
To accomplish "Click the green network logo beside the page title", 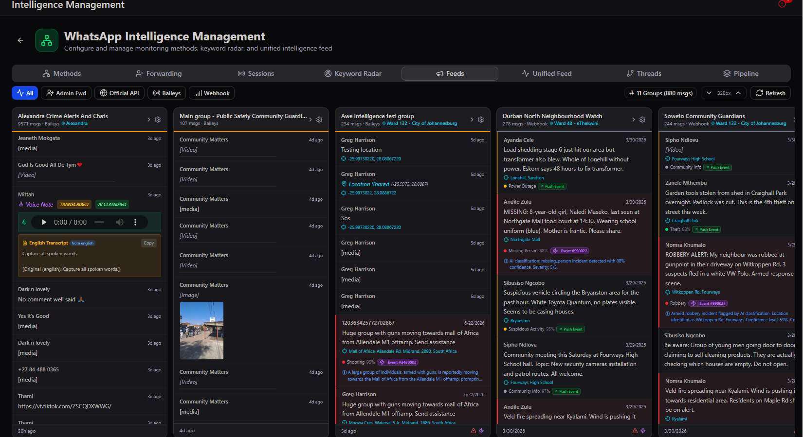I will pos(47,40).
